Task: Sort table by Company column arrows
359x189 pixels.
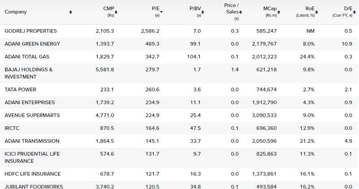Action: pyautogui.click(x=70, y=12)
